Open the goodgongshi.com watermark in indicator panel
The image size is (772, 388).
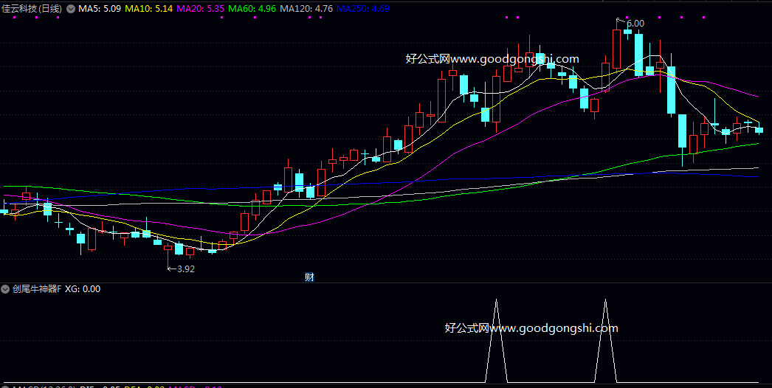click(531, 328)
